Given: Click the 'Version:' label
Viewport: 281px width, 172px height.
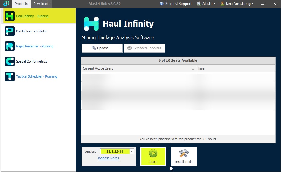Looking at the screenshot, I should pos(90,151).
